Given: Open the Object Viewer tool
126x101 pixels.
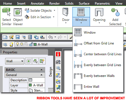Looking at the screenshot, I should click(18, 12).
